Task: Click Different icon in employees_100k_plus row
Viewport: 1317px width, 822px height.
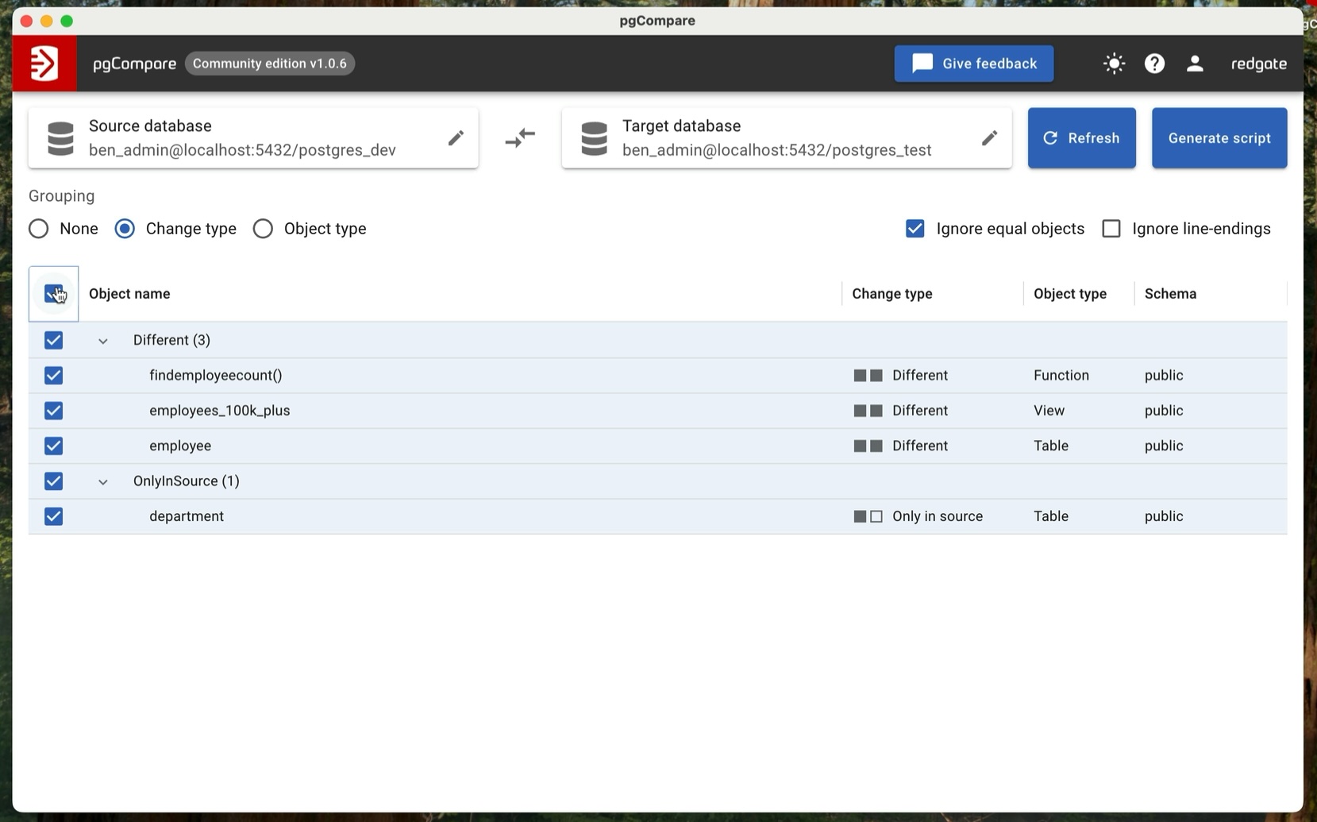Action: click(868, 411)
